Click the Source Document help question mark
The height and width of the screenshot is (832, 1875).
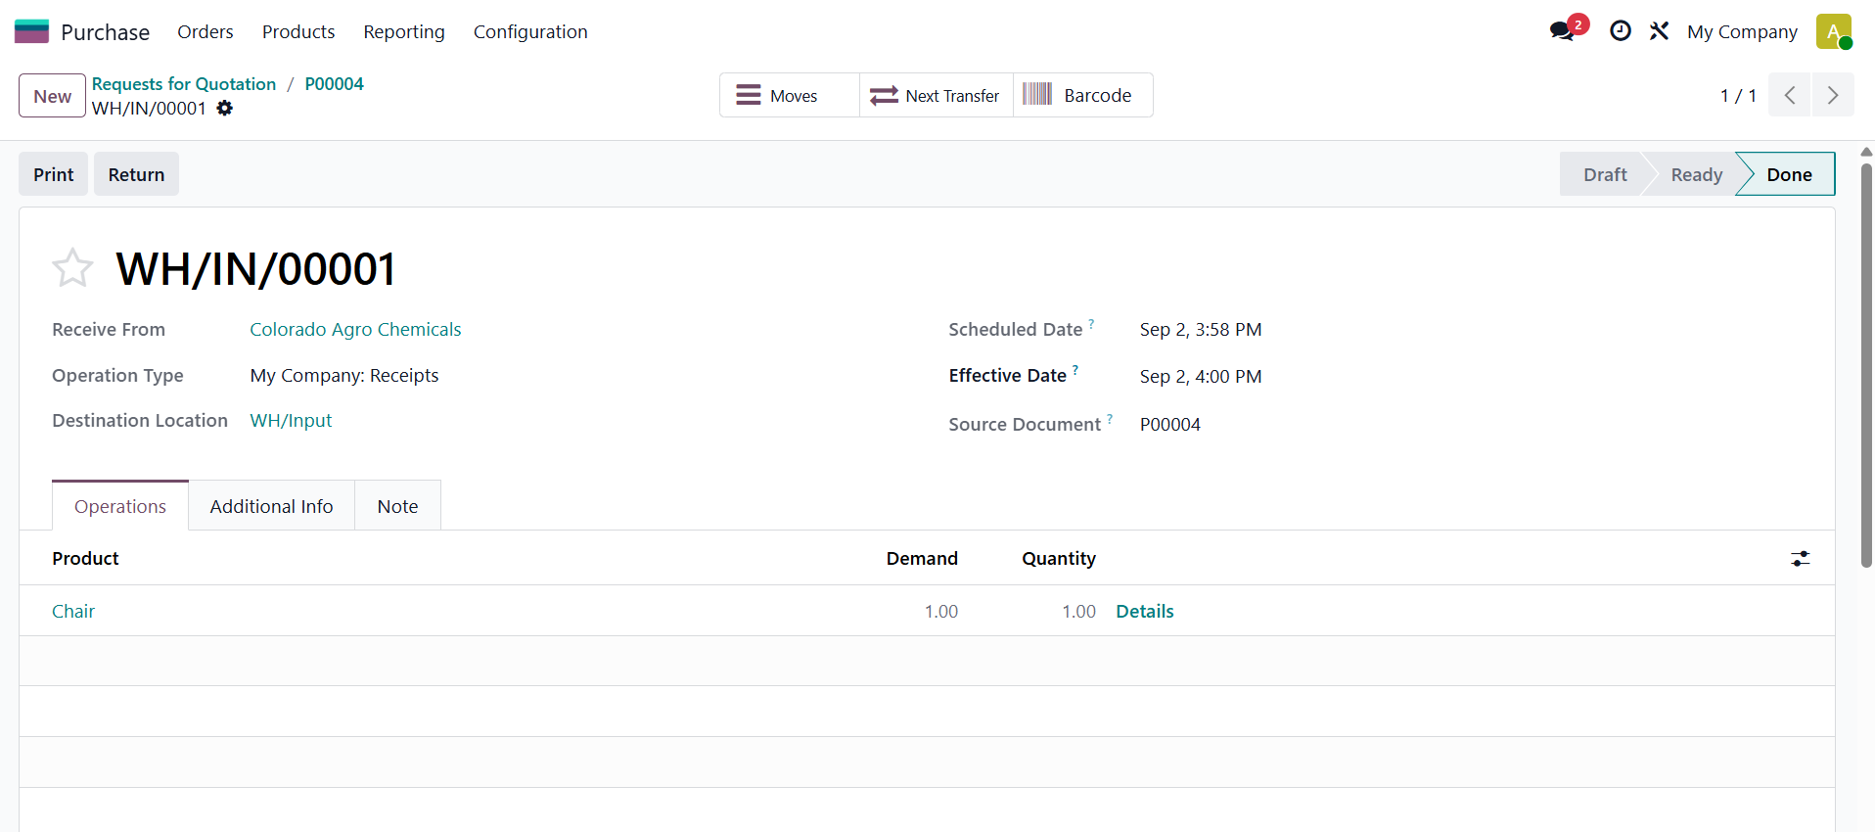tap(1110, 419)
